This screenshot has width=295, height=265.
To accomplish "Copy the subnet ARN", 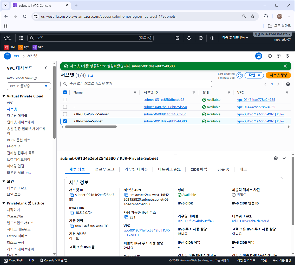I will (126, 195).
